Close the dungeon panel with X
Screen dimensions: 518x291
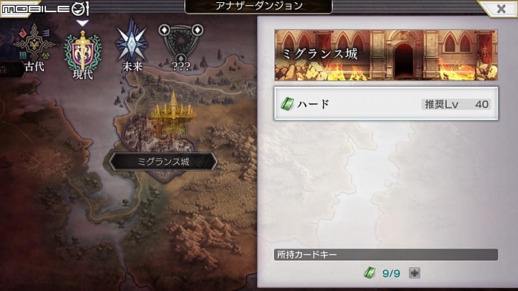click(x=501, y=9)
